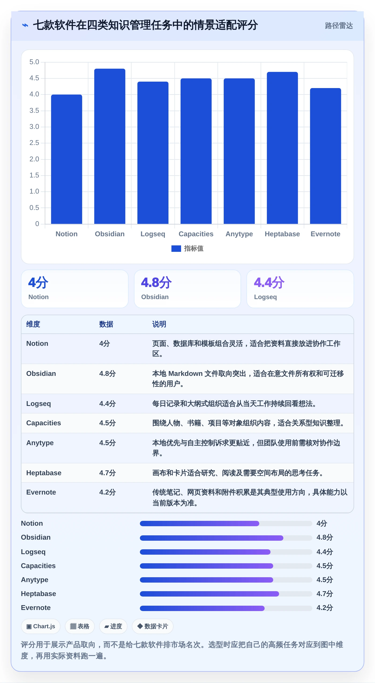Image resolution: width=375 pixels, height=683 pixels.
Task: Click the Heptabase x-axis label
Action: tap(282, 234)
